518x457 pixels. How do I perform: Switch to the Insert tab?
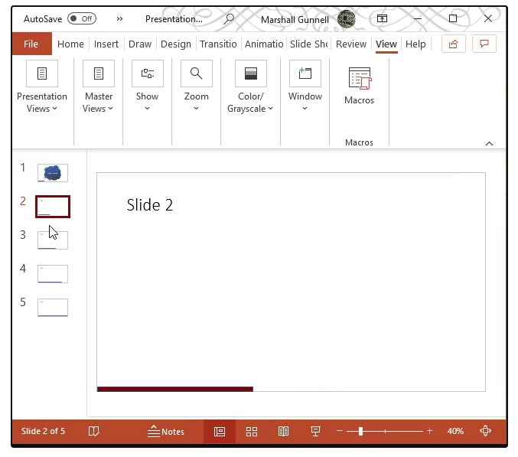click(106, 44)
